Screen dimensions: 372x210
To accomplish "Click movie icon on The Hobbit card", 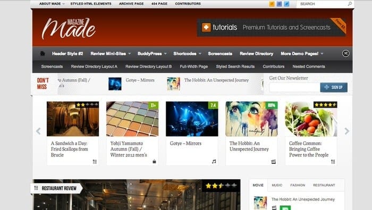I will click(x=274, y=162).
